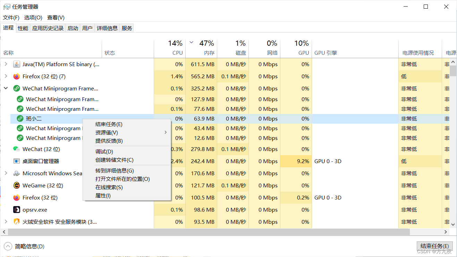Click the vertical scrollbar thumb

[453, 70]
